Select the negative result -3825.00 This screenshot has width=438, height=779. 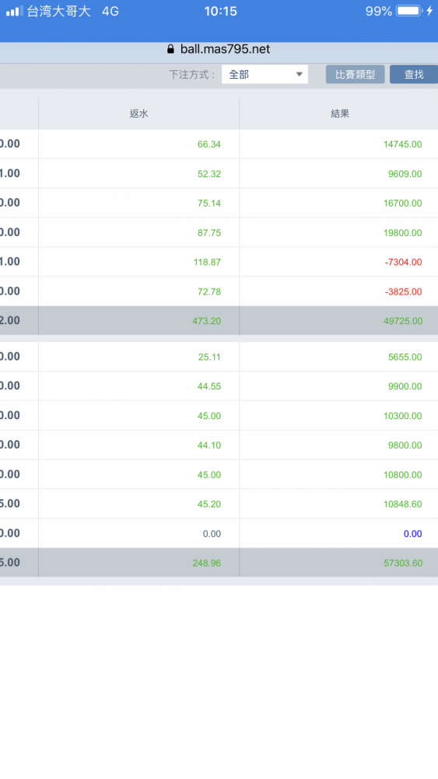pyautogui.click(x=403, y=291)
